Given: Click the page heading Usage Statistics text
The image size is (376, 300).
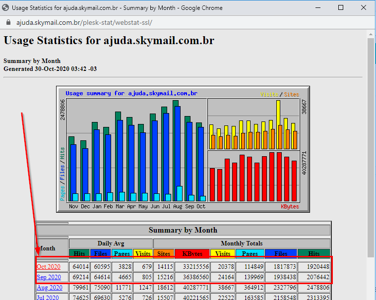Looking at the screenshot, I should [x=109, y=40].
